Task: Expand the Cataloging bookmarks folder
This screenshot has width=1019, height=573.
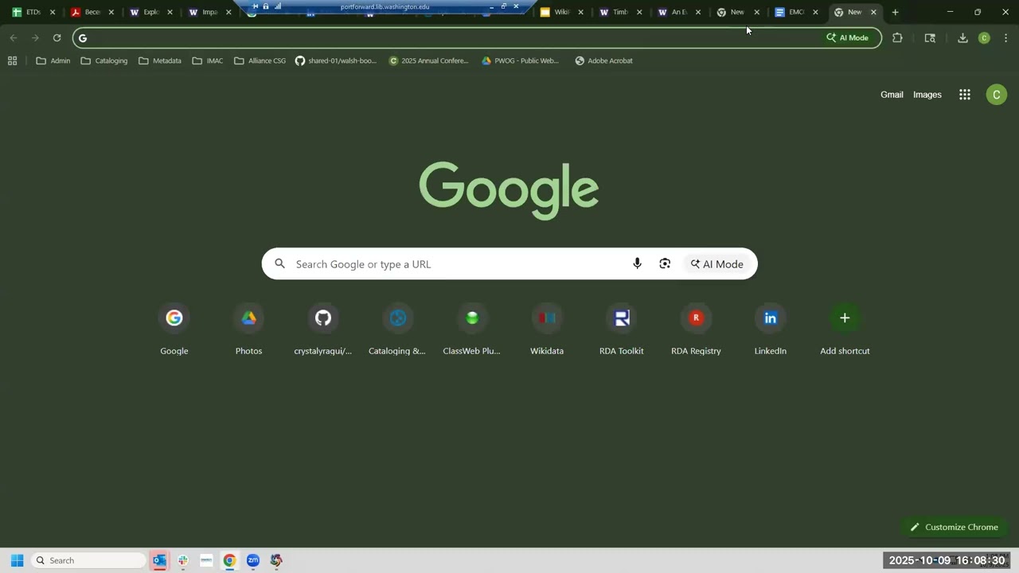Action: pos(104,60)
